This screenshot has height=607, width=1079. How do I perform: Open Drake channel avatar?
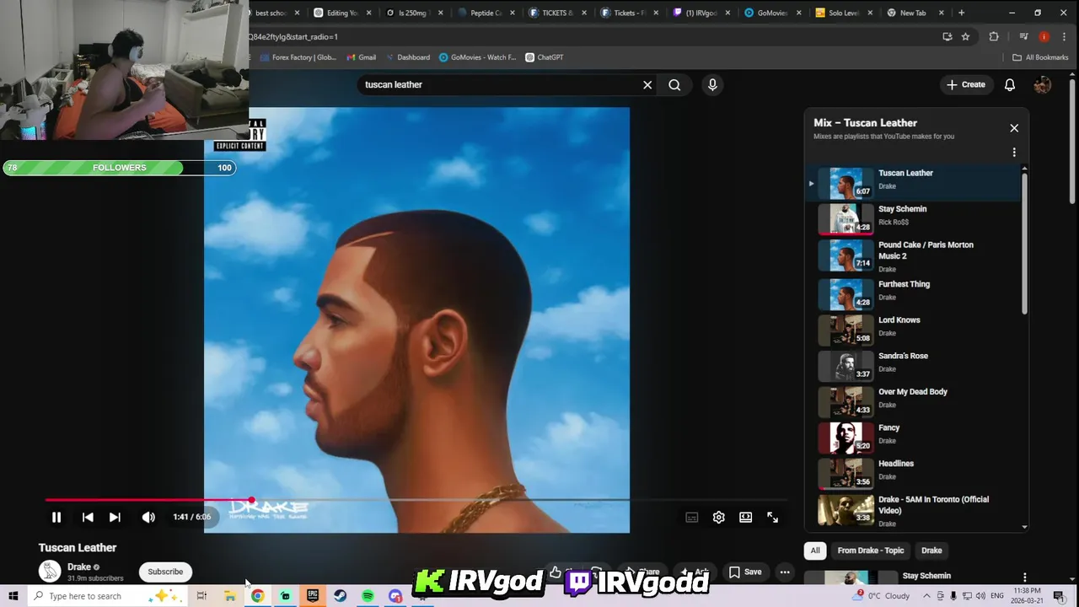50,571
